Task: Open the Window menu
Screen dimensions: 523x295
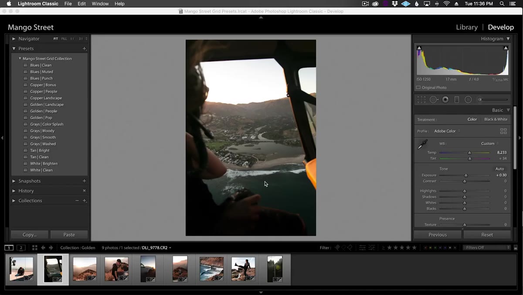Action: point(100,3)
